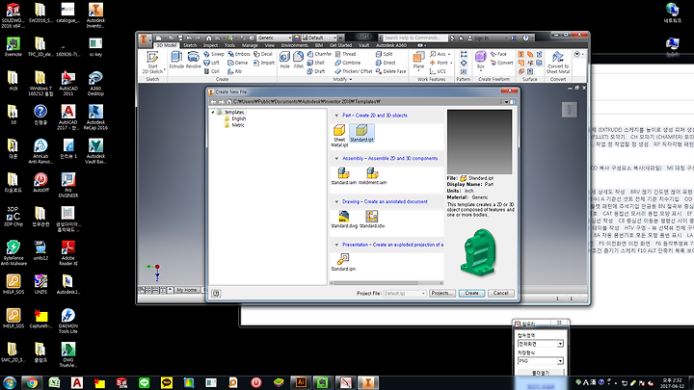
Task: Open the Manage ribbon tab
Action: [250, 45]
